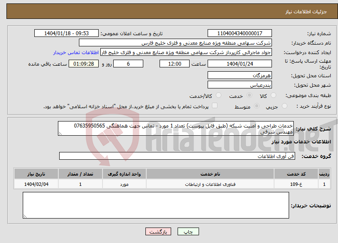Click the بازگشت (back) button

(158, 231)
